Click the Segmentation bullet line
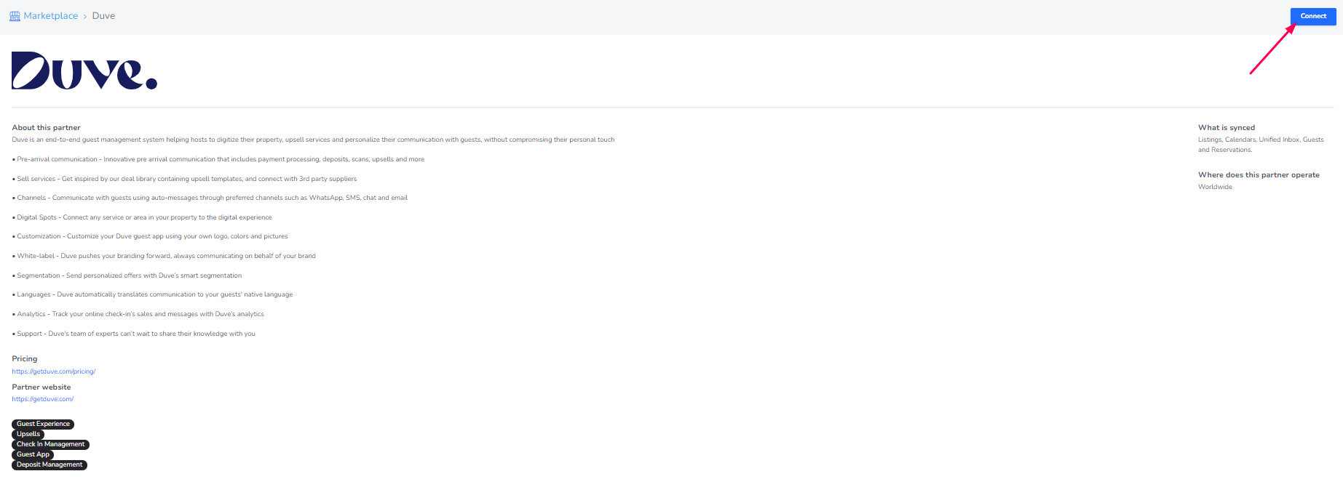The height and width of the screenshot is (495, 1343). coord(127,275)
